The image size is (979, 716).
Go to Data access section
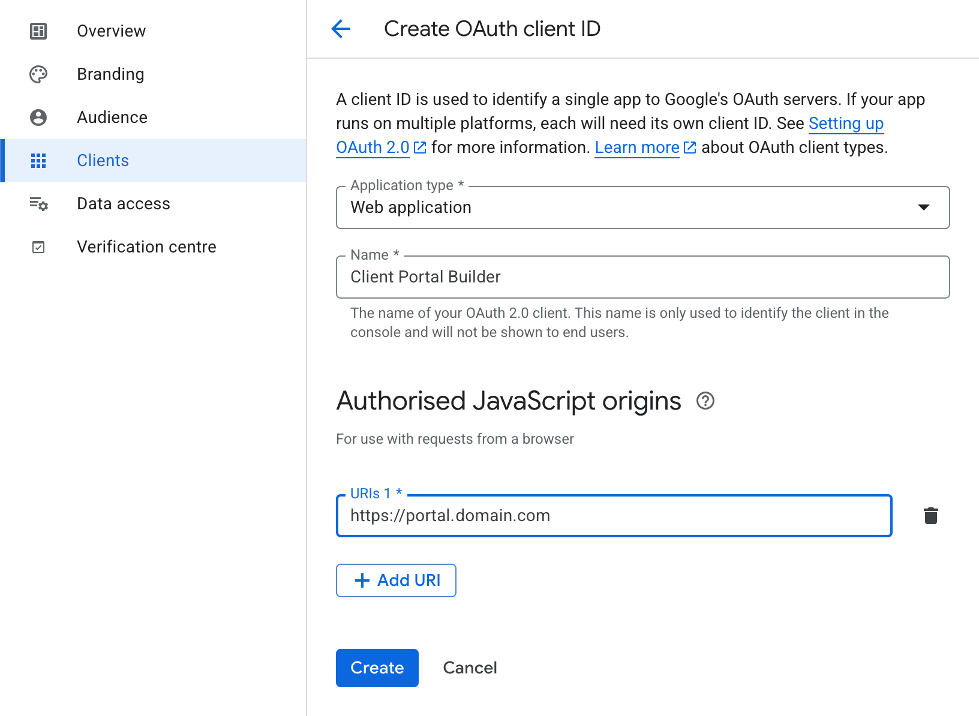124,204
